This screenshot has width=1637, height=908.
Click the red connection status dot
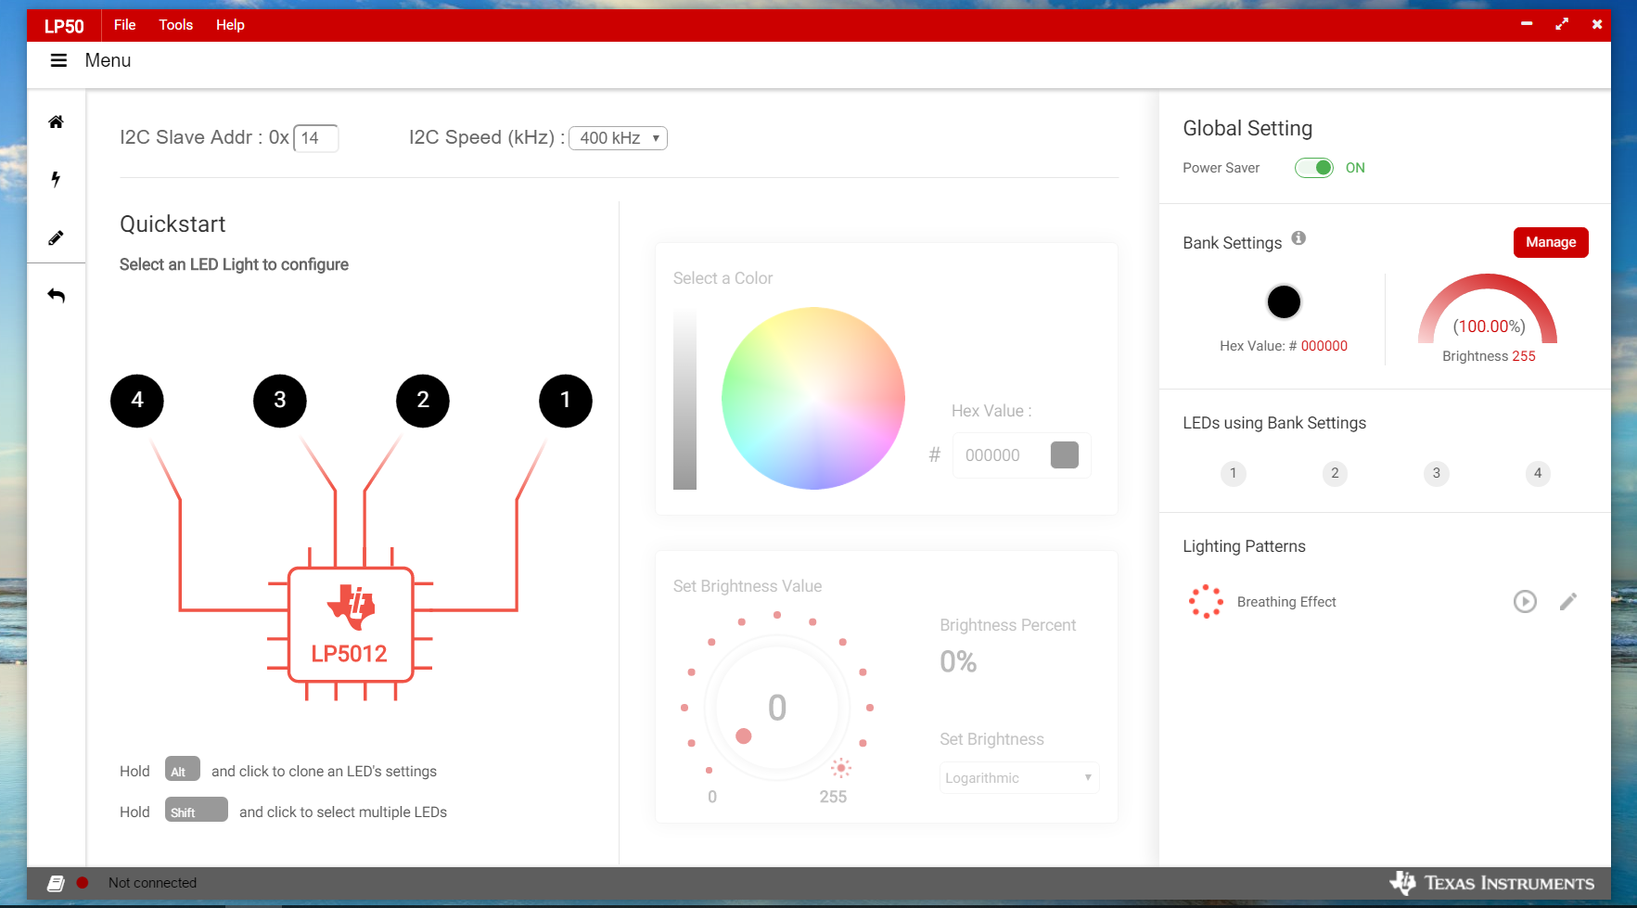click(83, 883)
